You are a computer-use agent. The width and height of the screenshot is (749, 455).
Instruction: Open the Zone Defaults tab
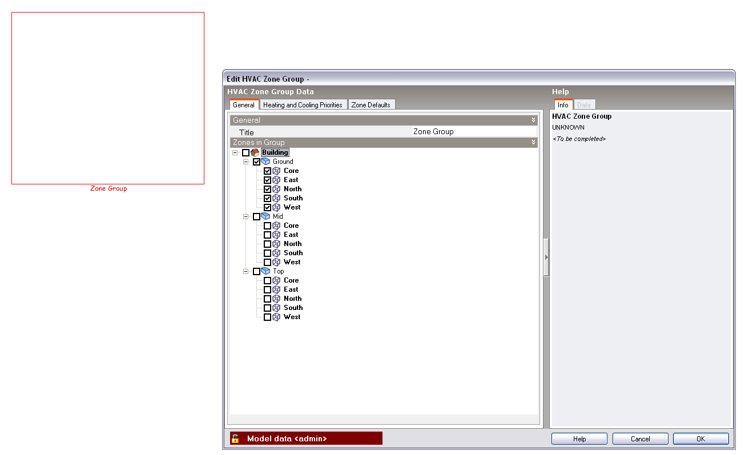tap(371, 105)
